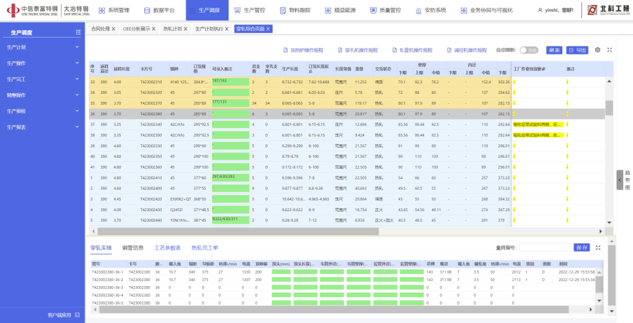Click the 量具编号 input field
Image resolution: width=633 pixels, height=323 pixels.
point(546,247)
